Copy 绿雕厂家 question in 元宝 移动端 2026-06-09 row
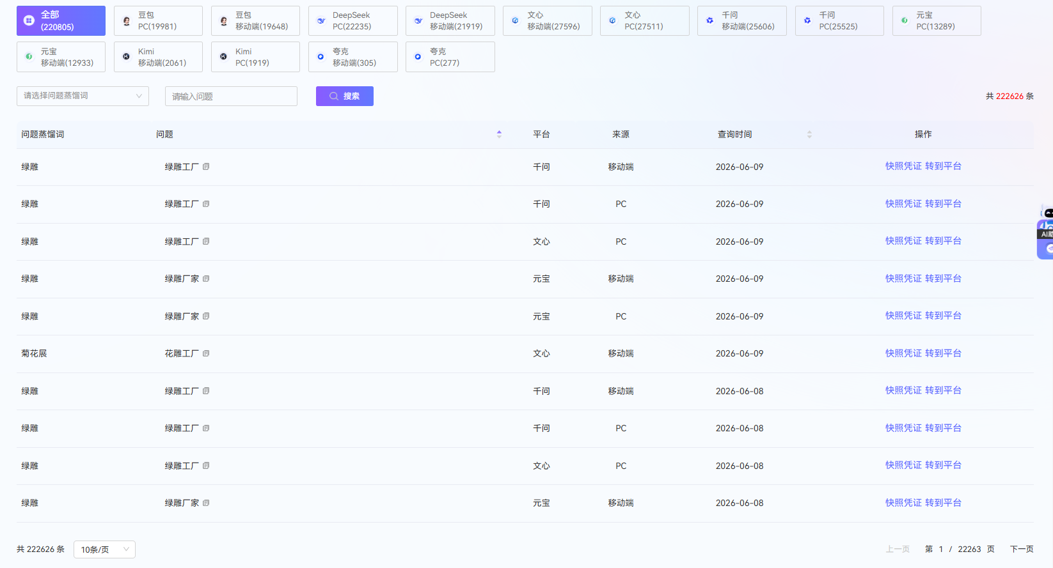The width and height of the screenshot is (1053, 568). click(x=206, y=279)
